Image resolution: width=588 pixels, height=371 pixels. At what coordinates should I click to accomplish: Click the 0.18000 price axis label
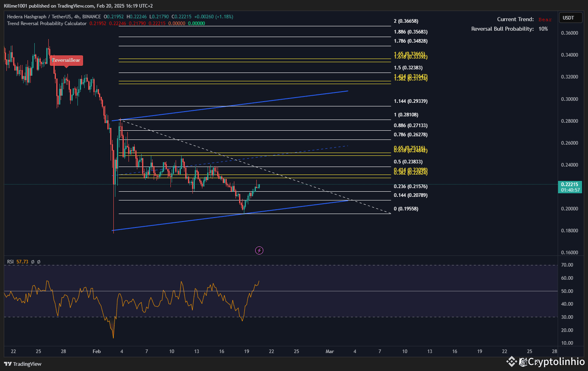570,231
